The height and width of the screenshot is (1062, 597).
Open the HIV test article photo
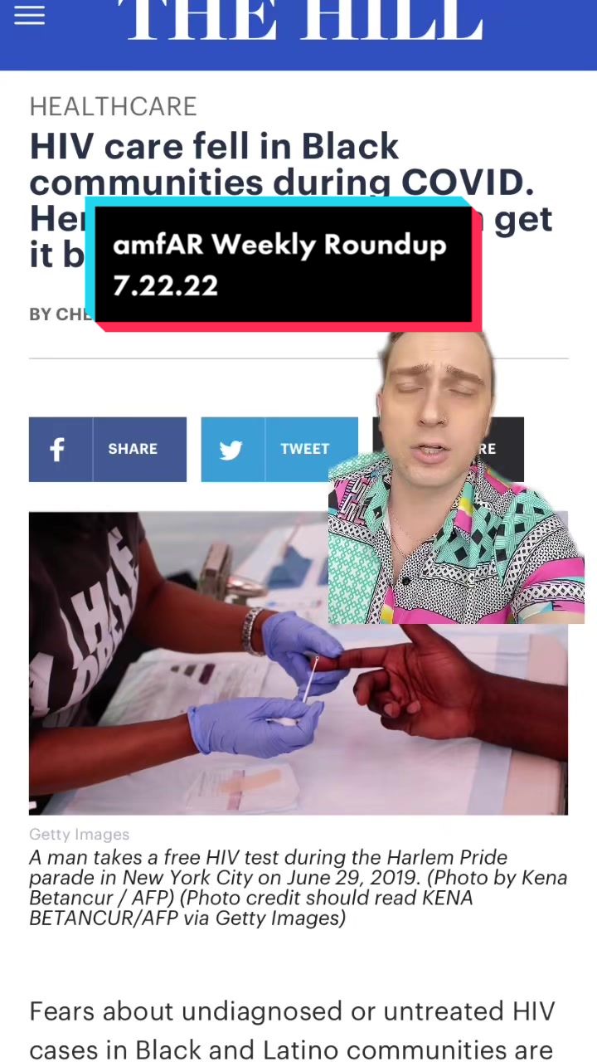[x=298, y=663]
